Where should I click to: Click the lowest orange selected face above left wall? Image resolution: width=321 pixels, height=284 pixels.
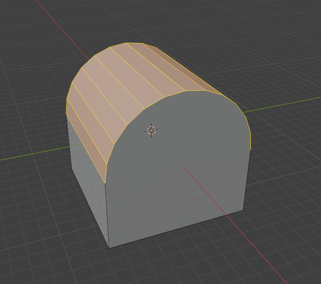(x=86, y=141)
